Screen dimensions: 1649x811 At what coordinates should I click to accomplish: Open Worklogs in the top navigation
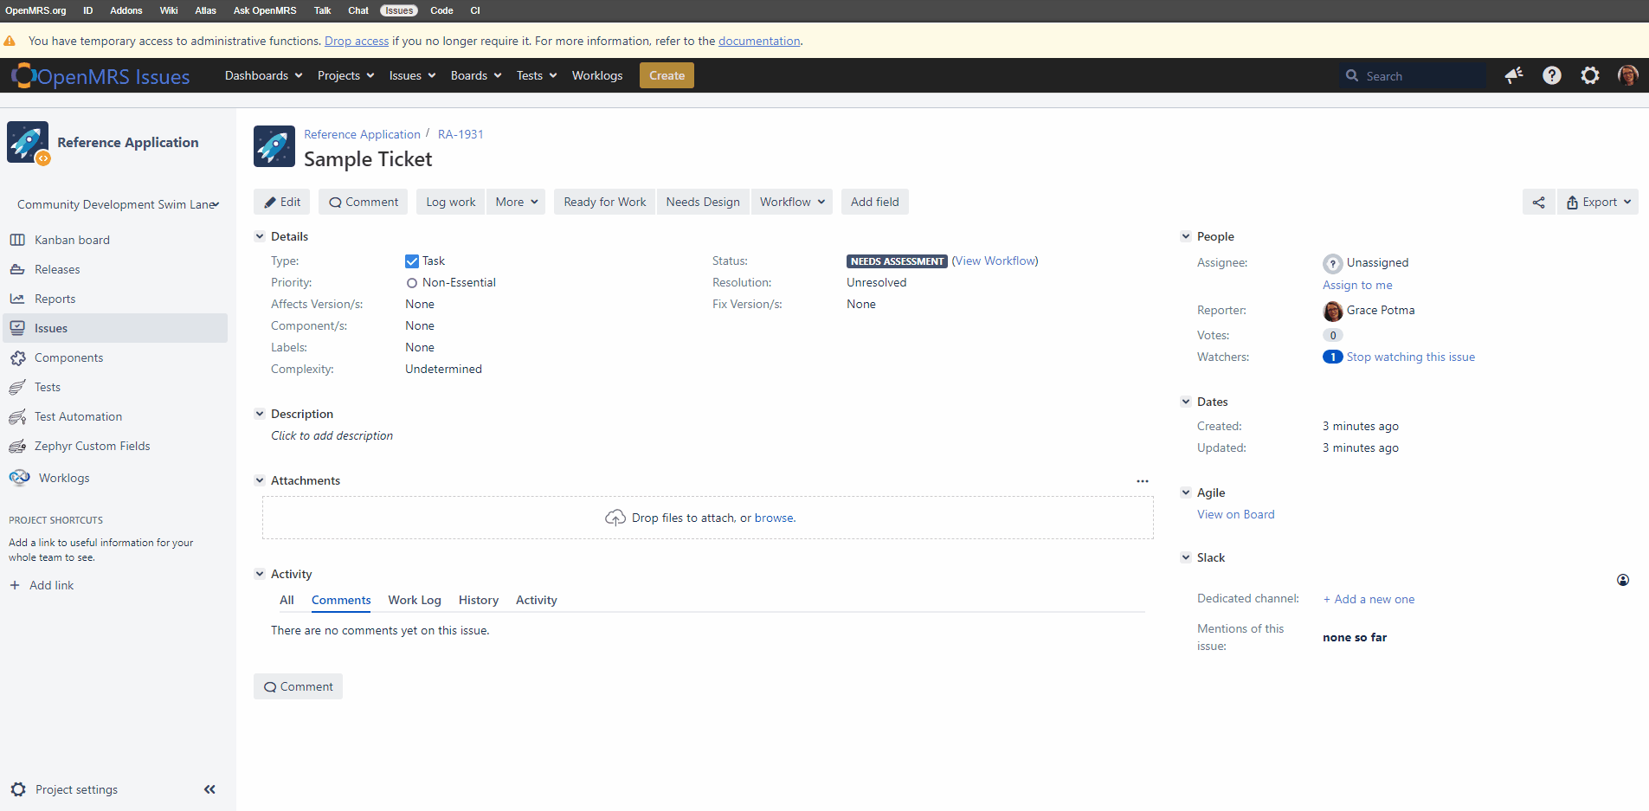597,75
